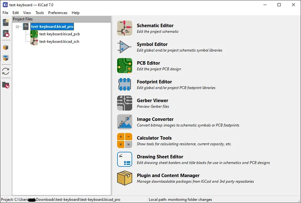Launch the Image Converter icon
Image resolution: width=301 pixels, height=203 pixels.
tap(125, 122)
